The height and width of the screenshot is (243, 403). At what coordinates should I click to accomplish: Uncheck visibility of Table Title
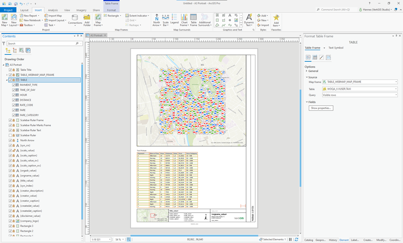10,70
